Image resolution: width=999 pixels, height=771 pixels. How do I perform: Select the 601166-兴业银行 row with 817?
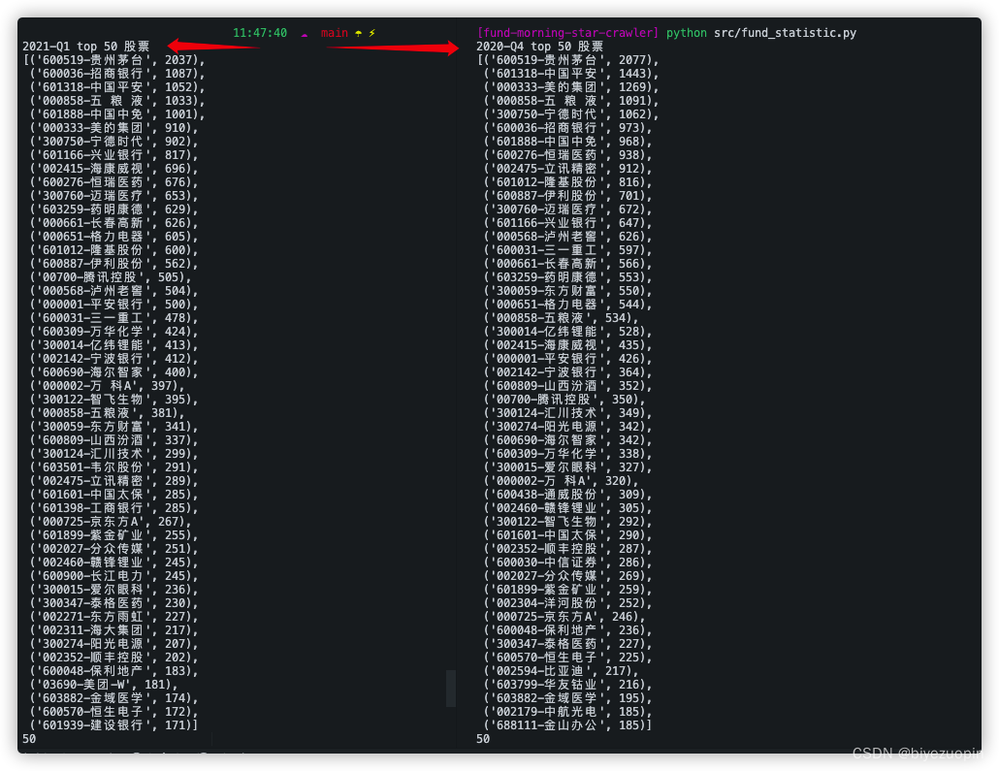click(114, 155)
